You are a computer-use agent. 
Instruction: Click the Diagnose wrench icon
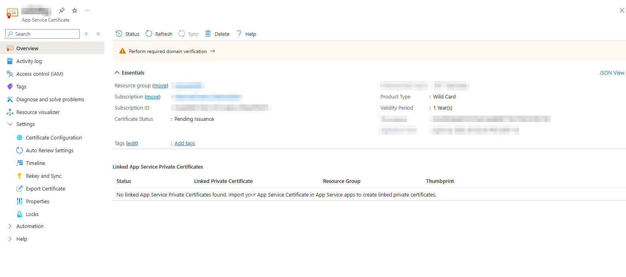(10, 99)
